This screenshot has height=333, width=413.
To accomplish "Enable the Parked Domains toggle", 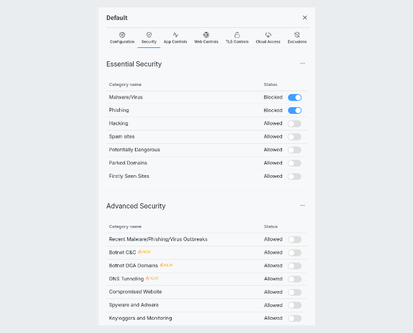I will point(295,163).
